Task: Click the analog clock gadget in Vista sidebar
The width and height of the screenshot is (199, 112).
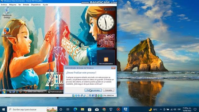Action: 106,22
